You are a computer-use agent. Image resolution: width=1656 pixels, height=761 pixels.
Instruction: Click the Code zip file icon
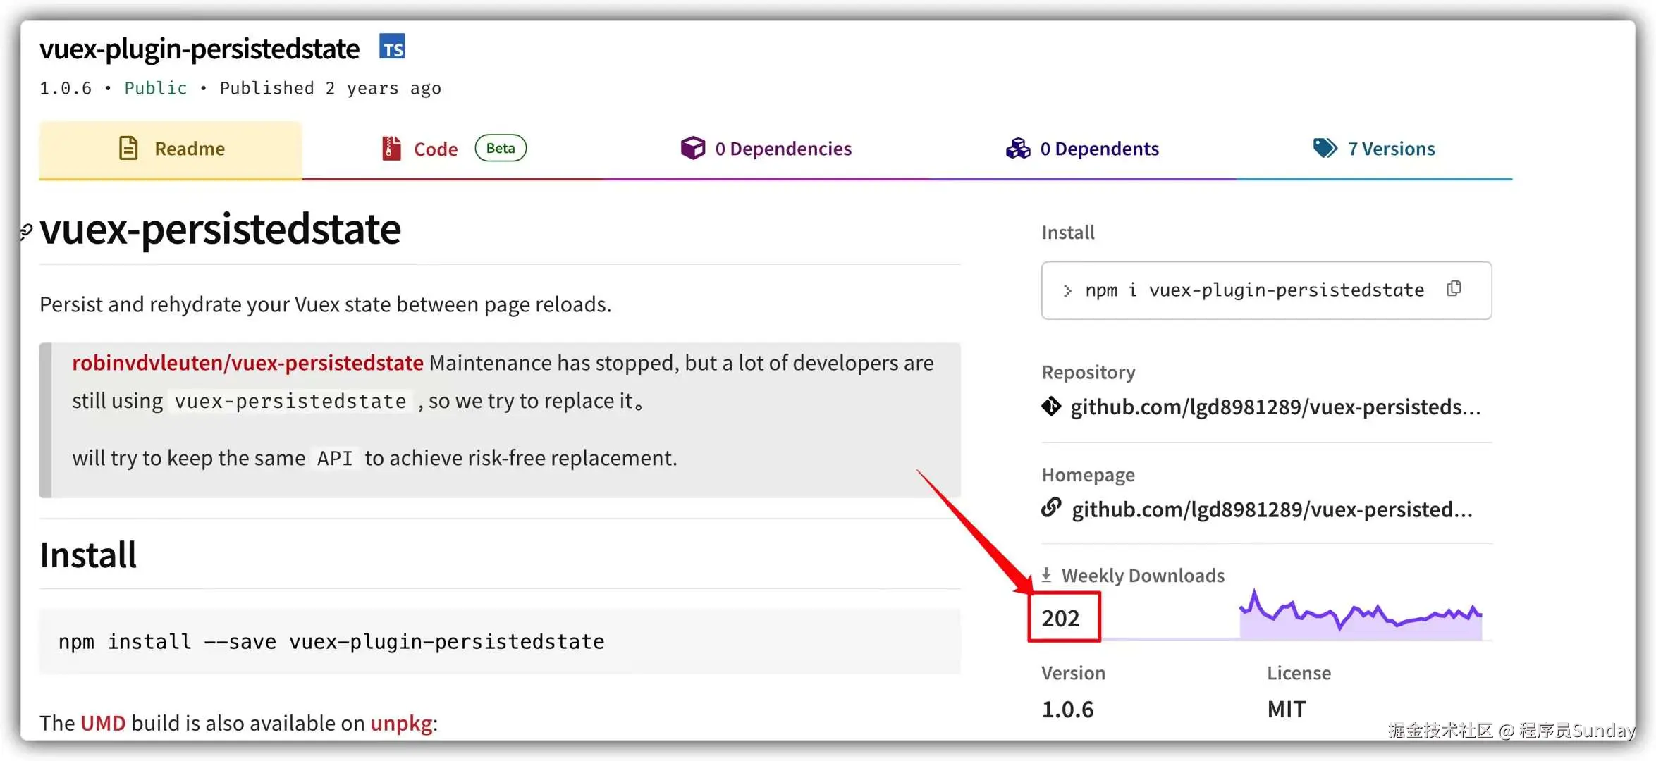tap(391, 148)
